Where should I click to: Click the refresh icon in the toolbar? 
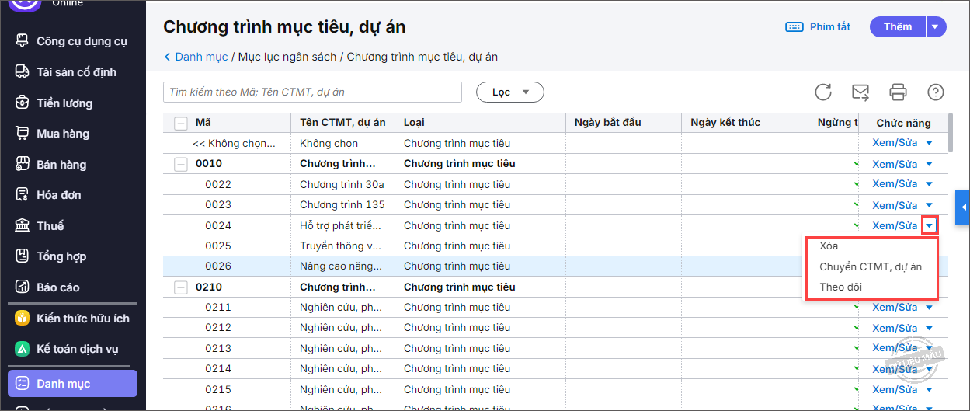[x=823, y=92]
